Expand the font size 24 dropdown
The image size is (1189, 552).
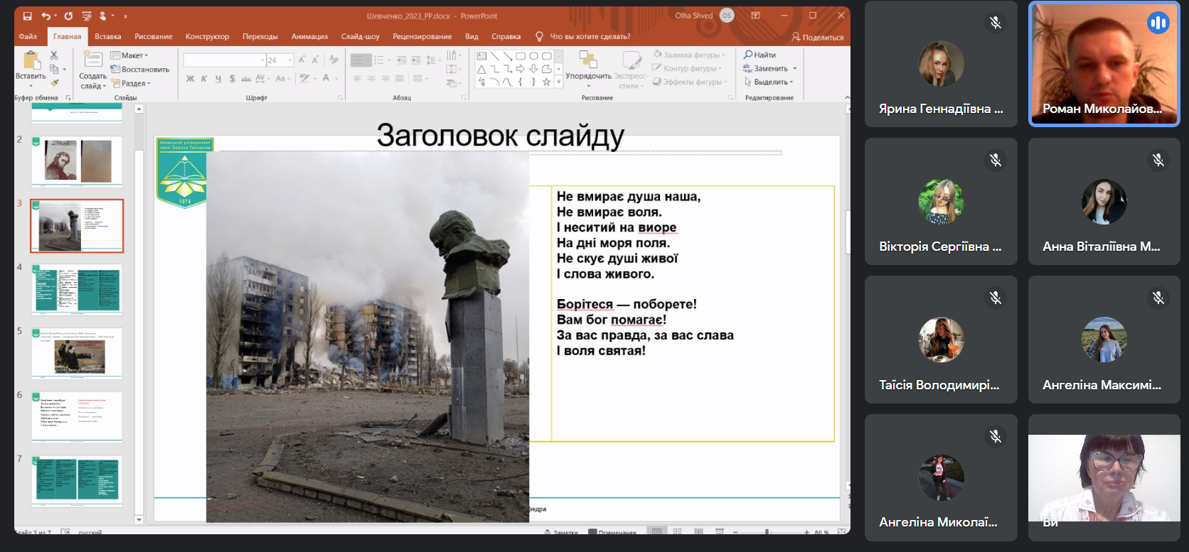[290, 60]
